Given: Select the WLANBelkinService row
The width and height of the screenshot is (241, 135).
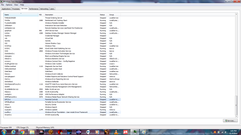Looking at the screenshot, I should pyautogui.click(x=62, y=89).
